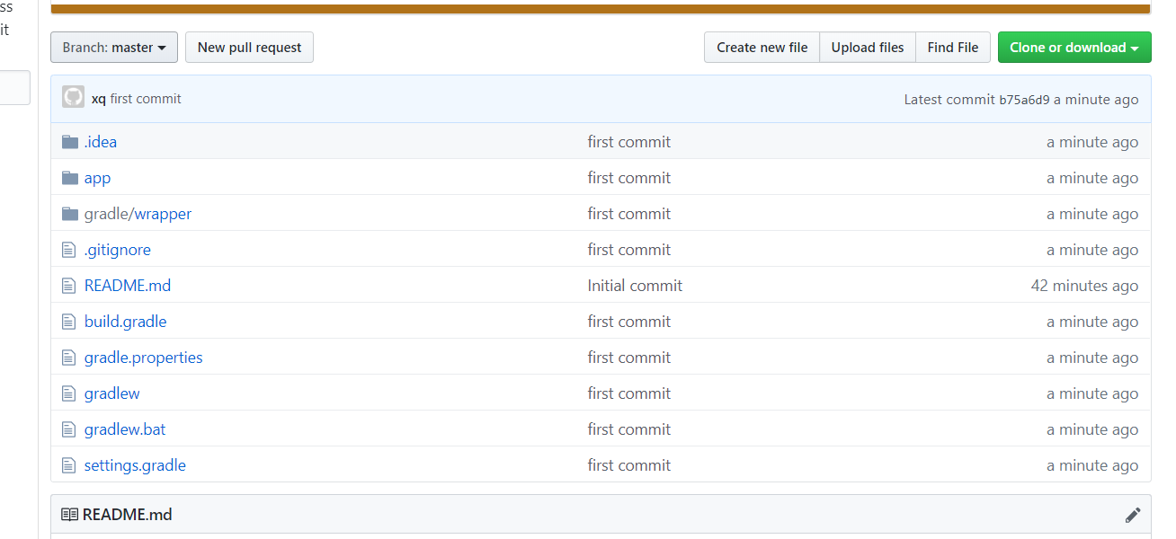The image size is (1176, 539).
Task: Click the Find File button
Action: pos(952,48)
